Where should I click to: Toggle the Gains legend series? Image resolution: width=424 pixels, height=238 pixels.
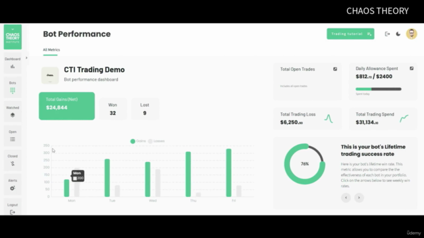(x=138, y=141)
